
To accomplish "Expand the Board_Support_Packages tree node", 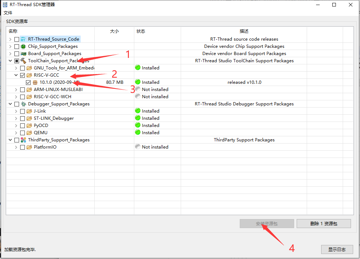I will [10, 54].
